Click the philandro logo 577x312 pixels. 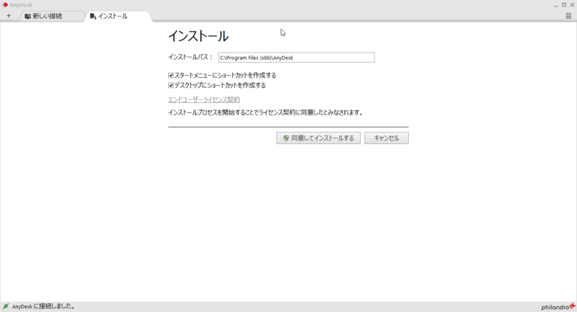[x=558, y=306]
